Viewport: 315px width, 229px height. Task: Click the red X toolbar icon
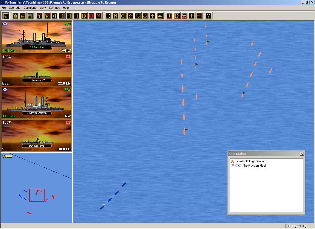[99, 16]
